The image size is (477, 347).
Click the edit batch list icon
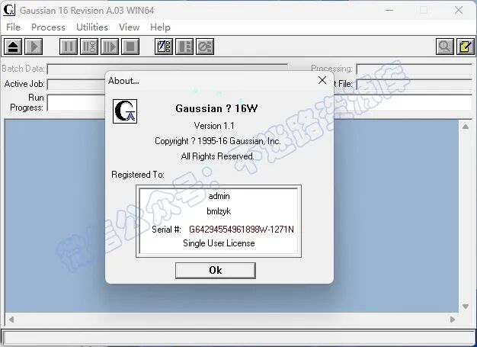coord(164,47)
